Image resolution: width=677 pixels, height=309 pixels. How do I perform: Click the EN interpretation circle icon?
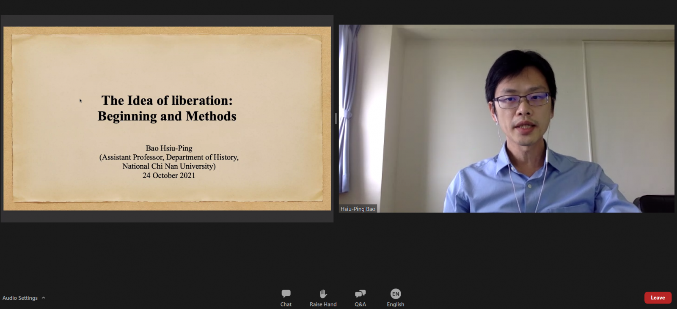[x=396, y=293]
